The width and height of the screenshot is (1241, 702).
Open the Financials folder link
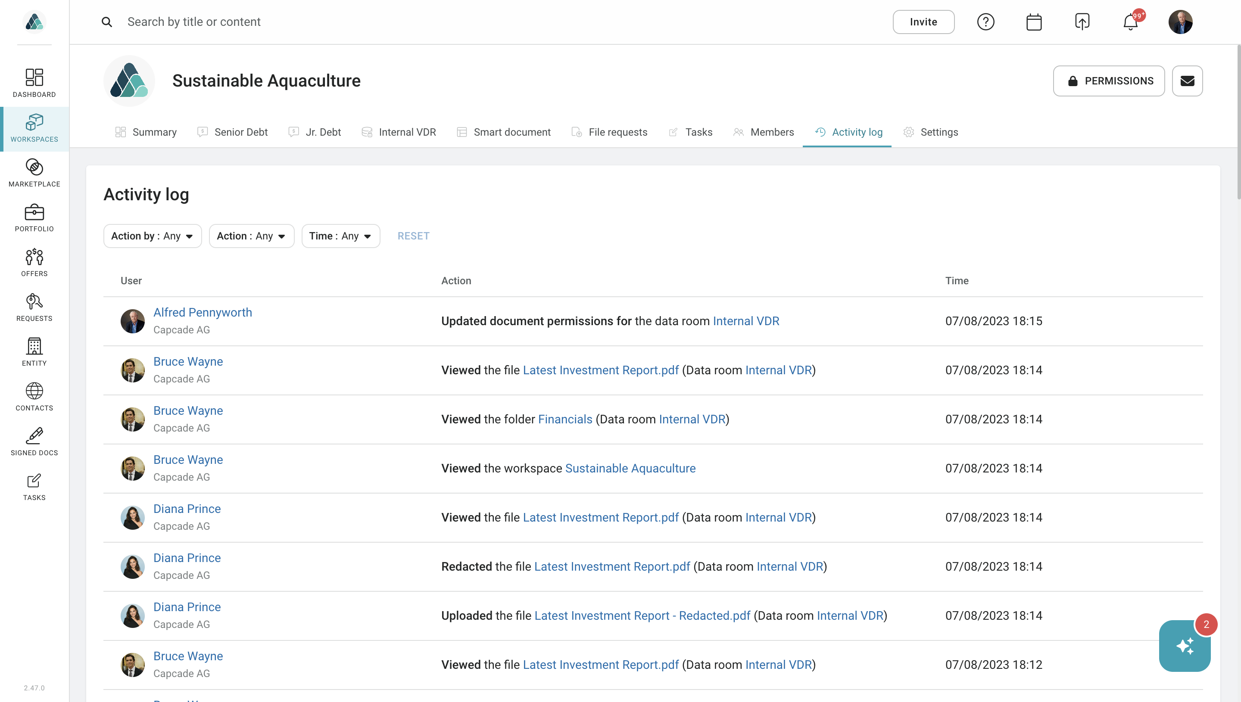pyautogui.click(x=565, y=419)
